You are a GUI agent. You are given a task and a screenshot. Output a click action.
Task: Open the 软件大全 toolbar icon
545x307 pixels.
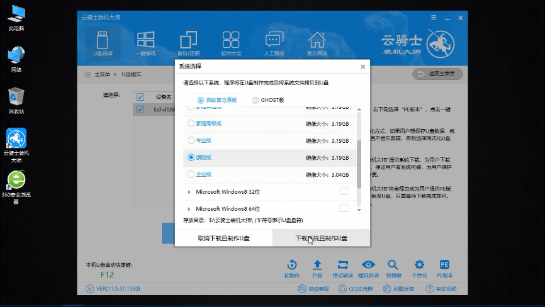[x=231, y=43]
